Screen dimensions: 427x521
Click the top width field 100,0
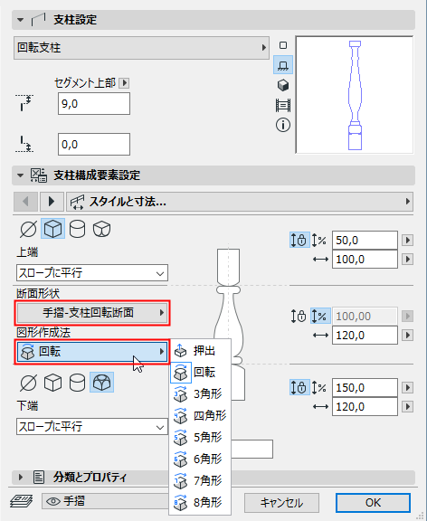365,260
